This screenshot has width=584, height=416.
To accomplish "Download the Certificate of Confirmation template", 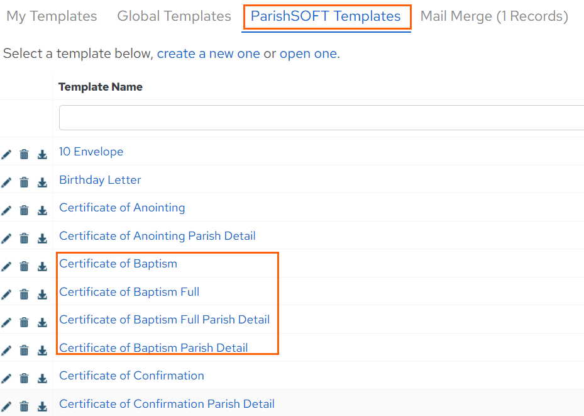I will pos(42,378).
